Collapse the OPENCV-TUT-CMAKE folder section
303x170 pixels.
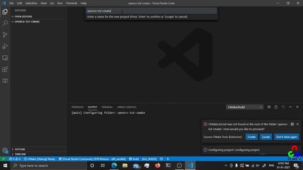click(x=39, y=22)
